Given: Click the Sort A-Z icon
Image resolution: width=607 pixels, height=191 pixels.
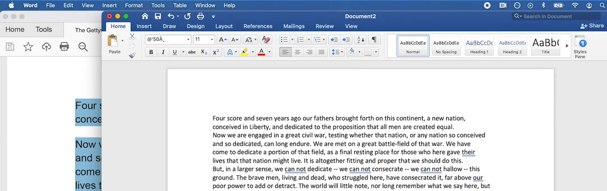Looking at the screenshot, I should click(360, 39).
